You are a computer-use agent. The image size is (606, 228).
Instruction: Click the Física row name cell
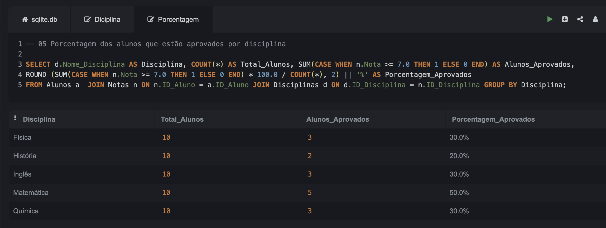[22, 137]
